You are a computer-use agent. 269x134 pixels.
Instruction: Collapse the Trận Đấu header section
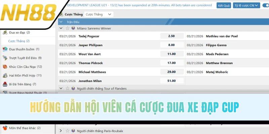[61, 22]
